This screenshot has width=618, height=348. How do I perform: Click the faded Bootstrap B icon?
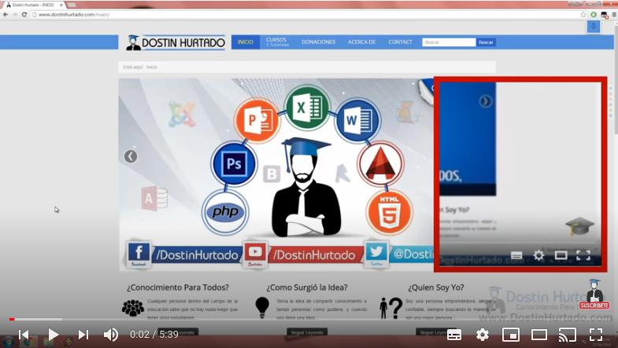coord(272,174)
